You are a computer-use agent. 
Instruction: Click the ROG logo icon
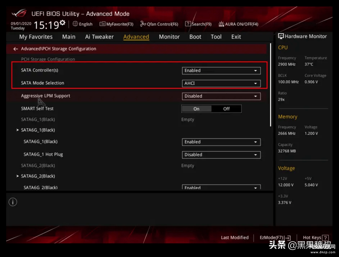(19, 13)
